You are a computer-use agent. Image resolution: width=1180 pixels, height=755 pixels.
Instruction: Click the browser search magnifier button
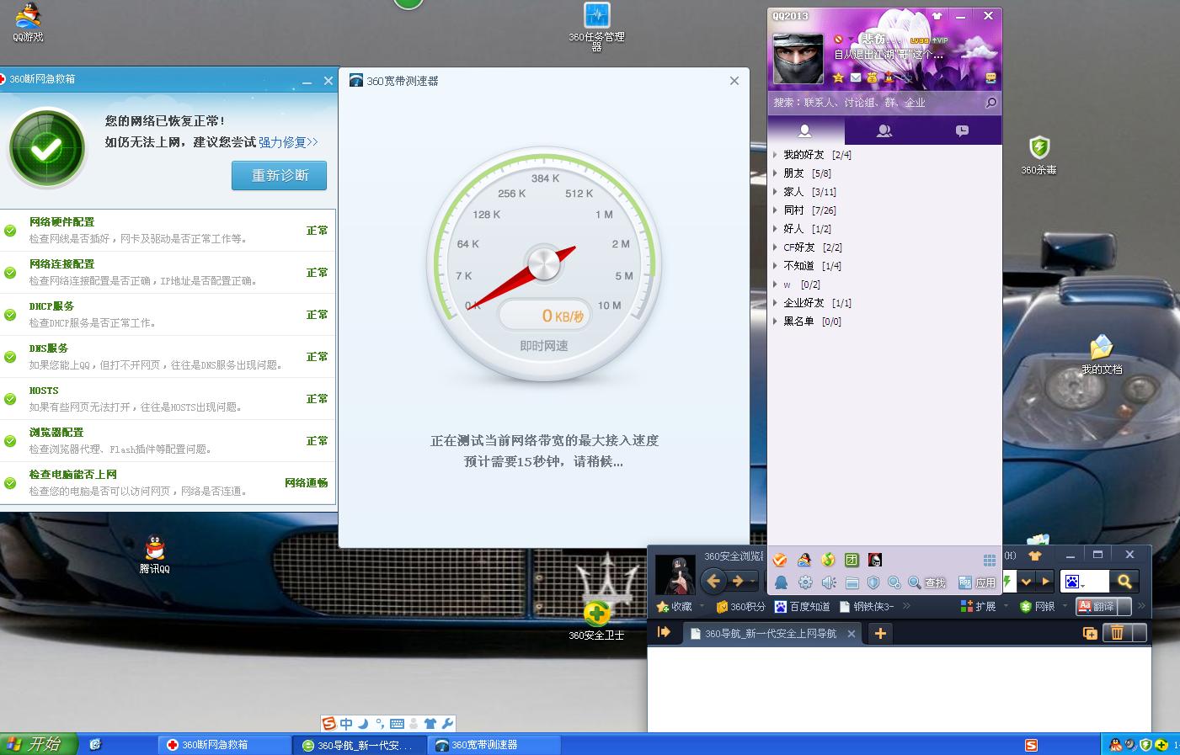tap(1124, 581)
